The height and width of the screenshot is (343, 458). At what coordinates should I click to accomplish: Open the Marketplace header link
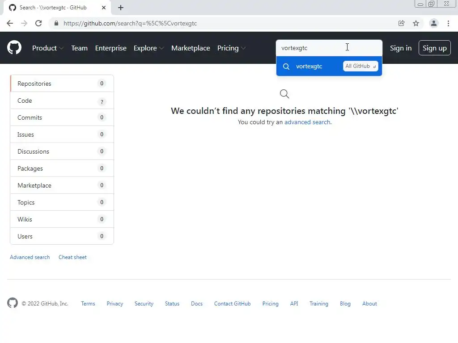(191, 48)
